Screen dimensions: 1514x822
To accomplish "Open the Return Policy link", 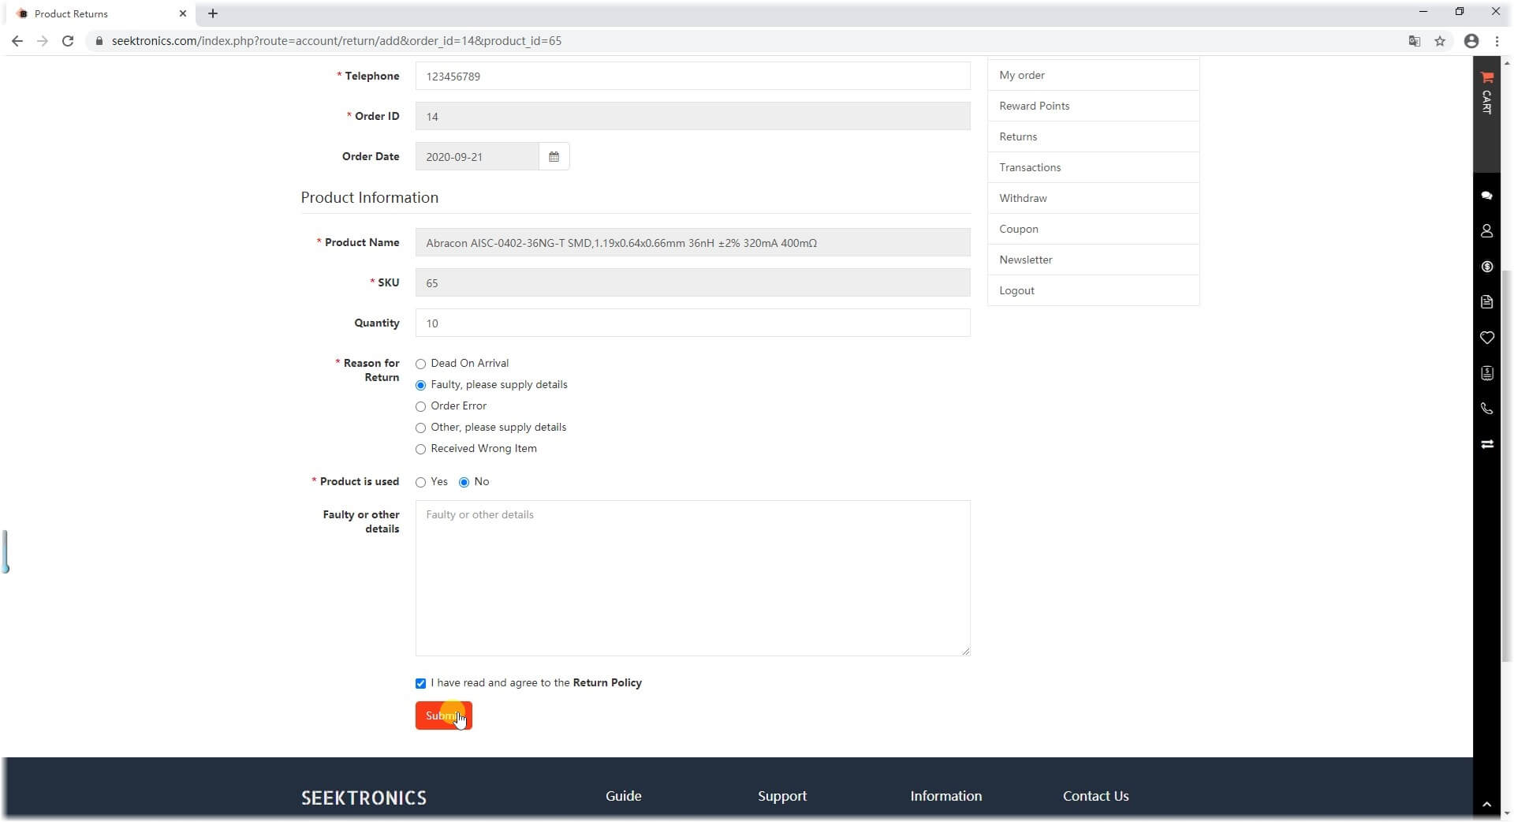I will click(x=606, y=682).
